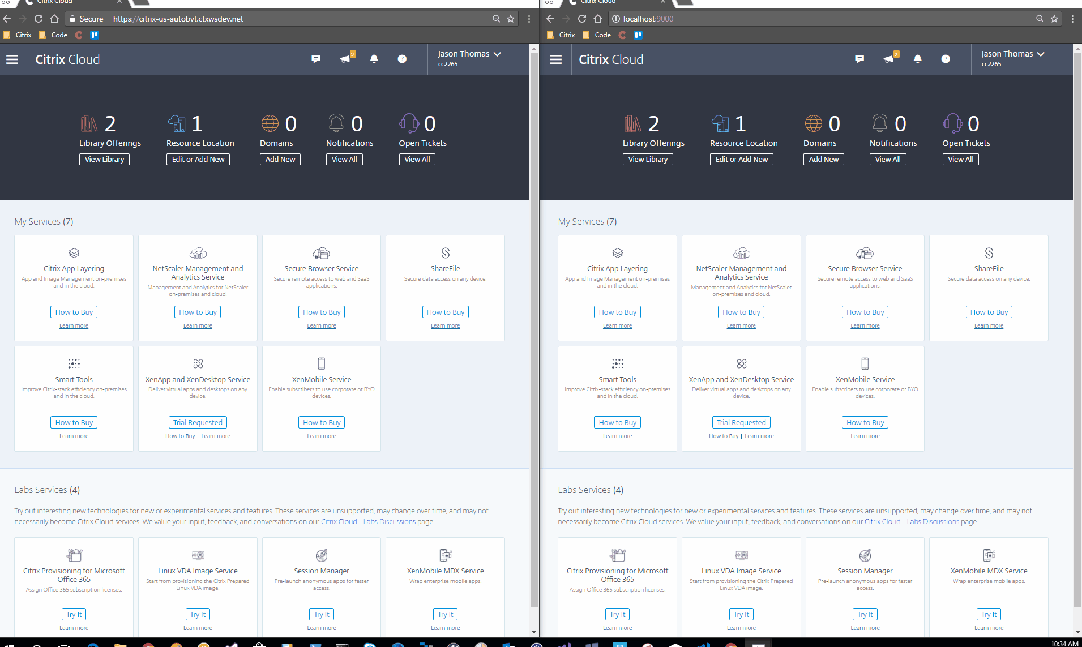Screen dimensions: 1082x647
Task: Open help question mark in left window
Action: tap(402, 59)
